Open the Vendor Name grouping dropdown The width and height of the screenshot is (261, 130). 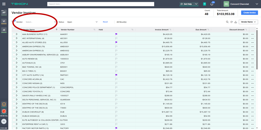tap(248, 22)
